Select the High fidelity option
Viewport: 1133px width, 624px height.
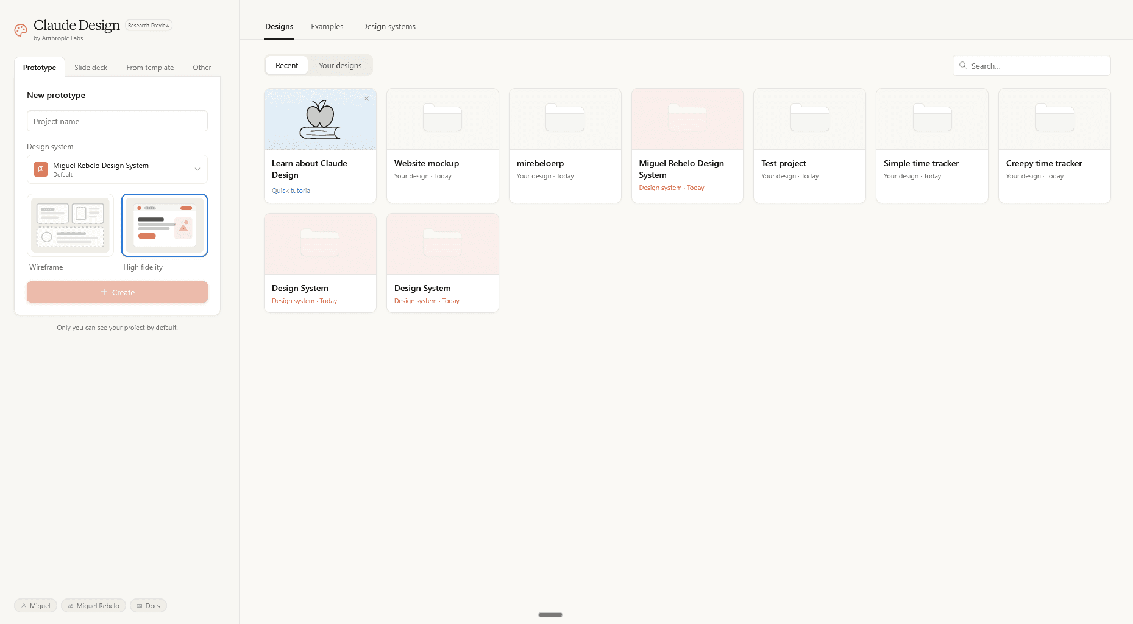165,225
